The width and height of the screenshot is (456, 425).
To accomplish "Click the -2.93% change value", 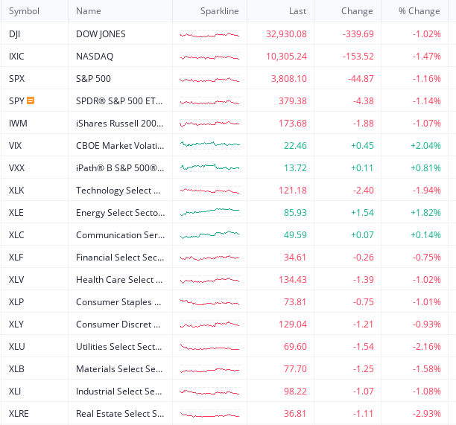I will point(426,413).
